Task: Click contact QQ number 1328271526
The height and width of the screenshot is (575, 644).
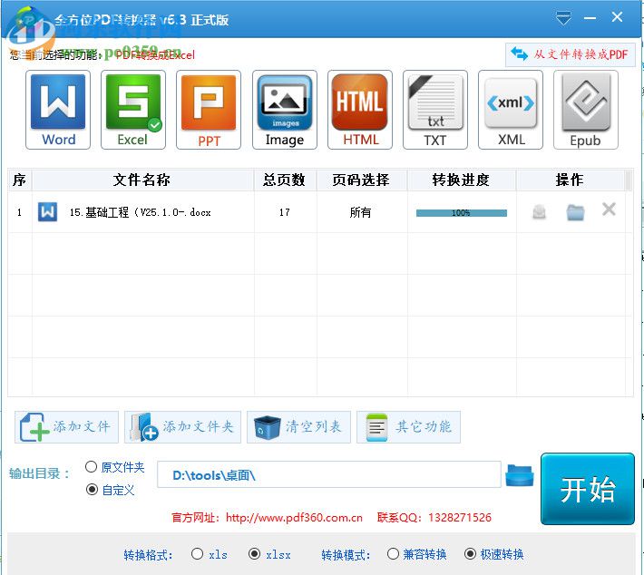Action: pos(460,518)
